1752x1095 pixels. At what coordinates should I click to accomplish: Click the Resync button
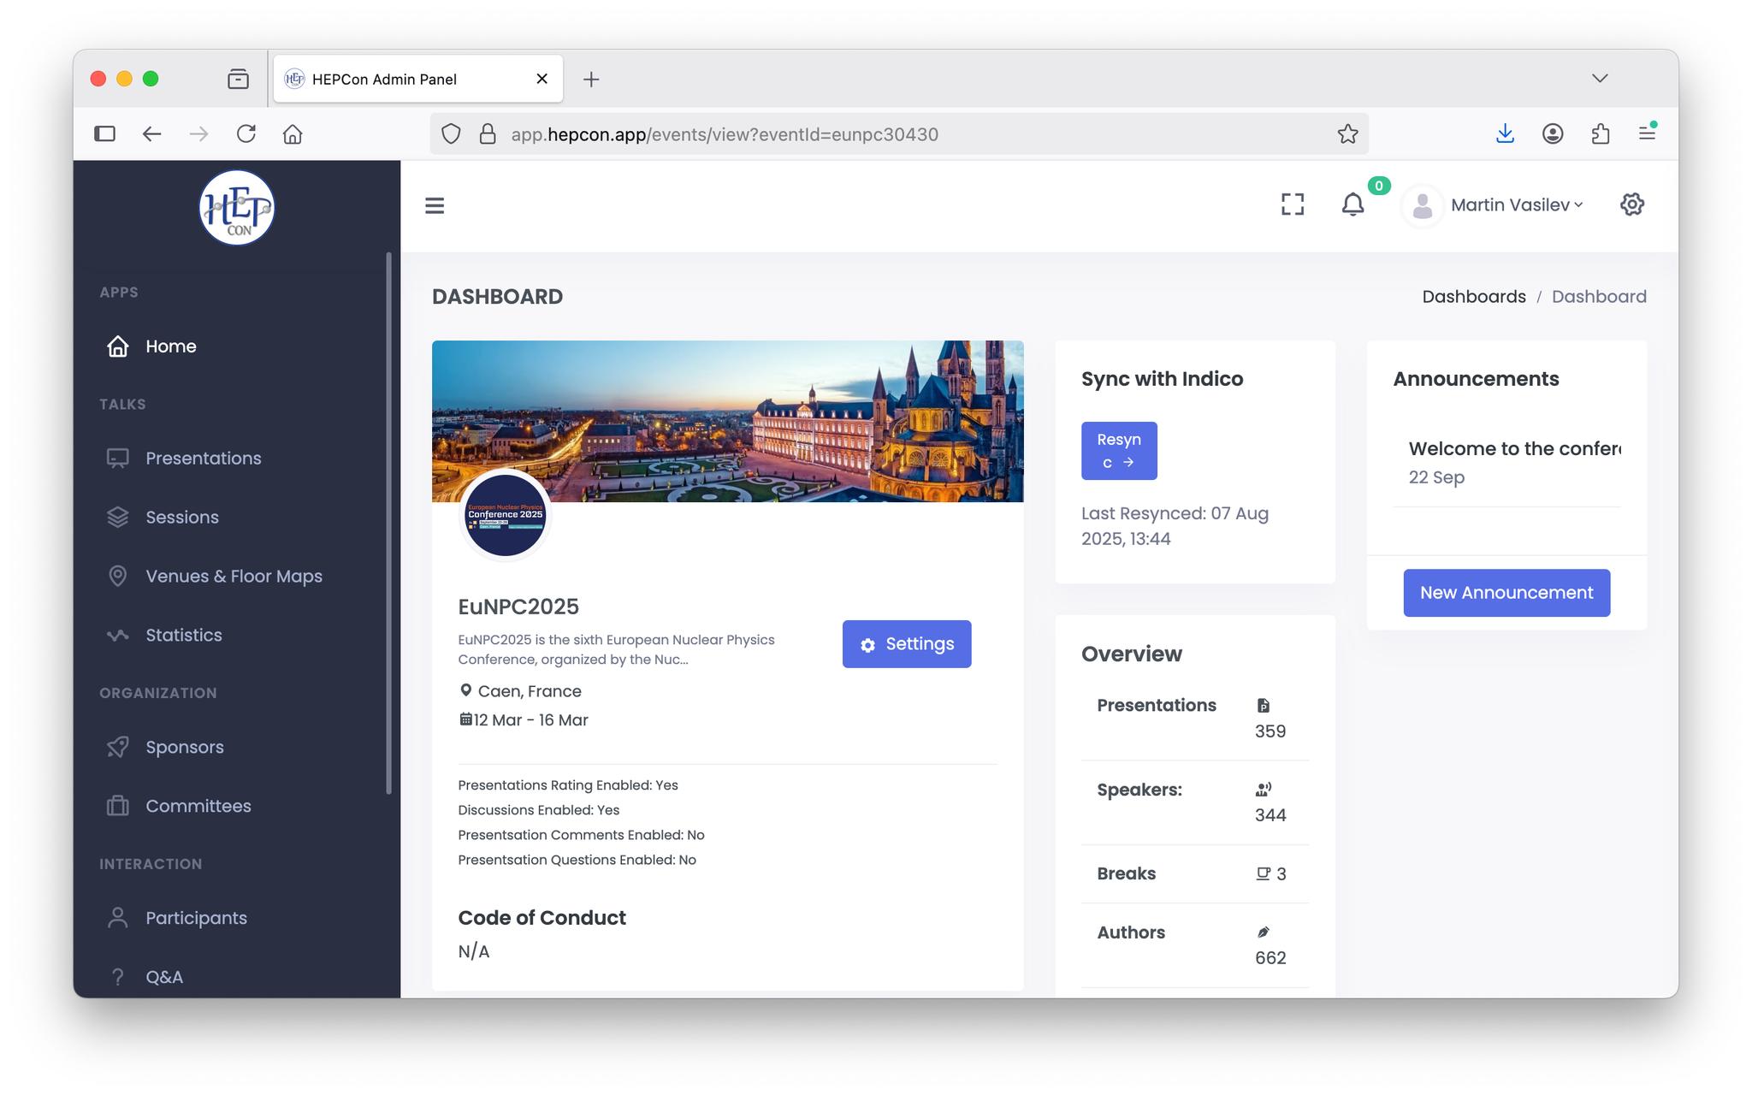click(x=1118, y=451)
